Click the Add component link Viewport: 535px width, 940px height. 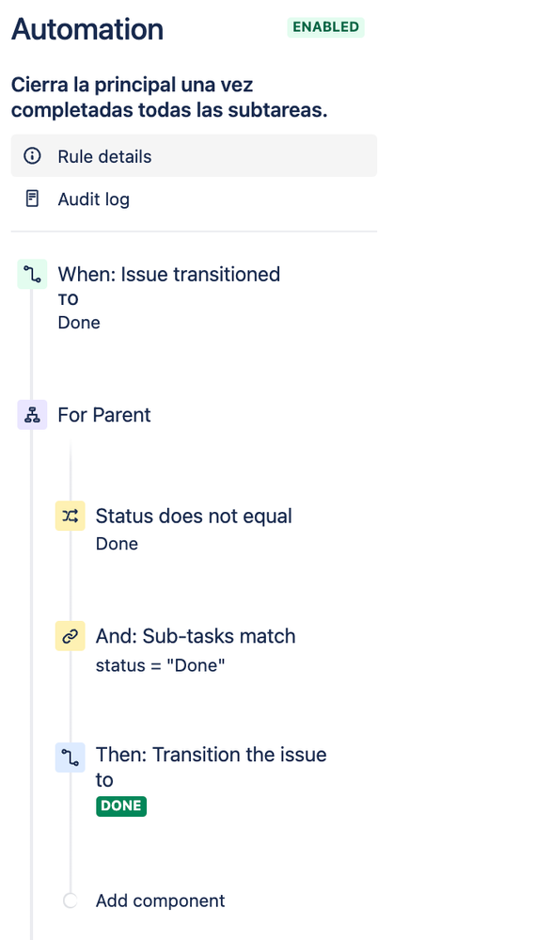coord(160,900)
